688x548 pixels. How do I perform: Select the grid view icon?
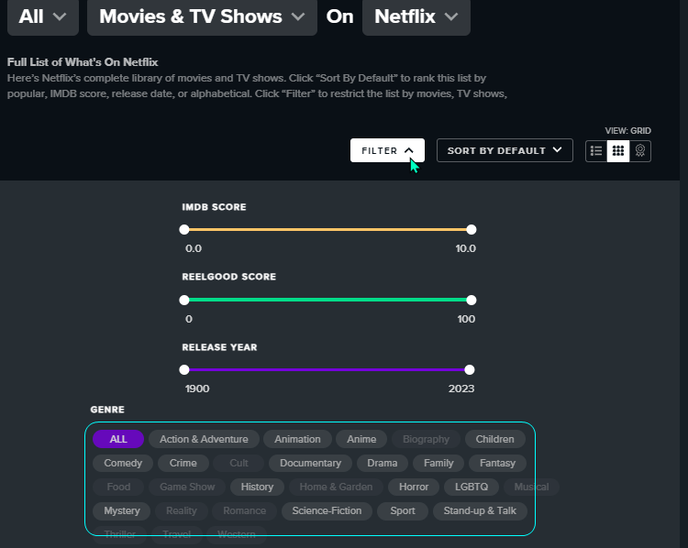point(618,151)
